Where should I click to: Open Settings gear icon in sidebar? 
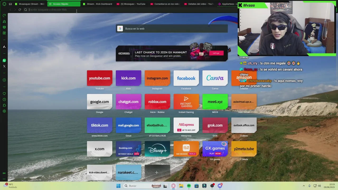tap(4, 111)
